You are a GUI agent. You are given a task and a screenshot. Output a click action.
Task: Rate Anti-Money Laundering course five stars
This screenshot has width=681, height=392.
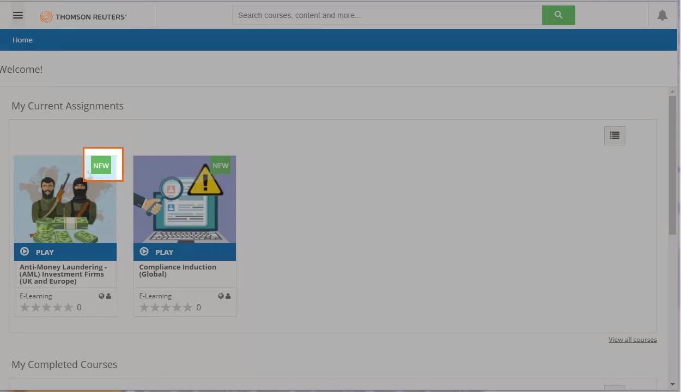click(x=68, y=308)
